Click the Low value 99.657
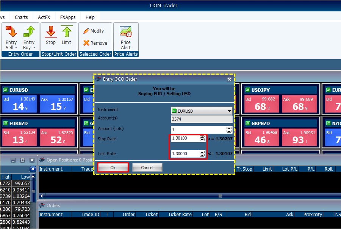Image resolution: width=341 pixels, height=229 pixels. 21,183
